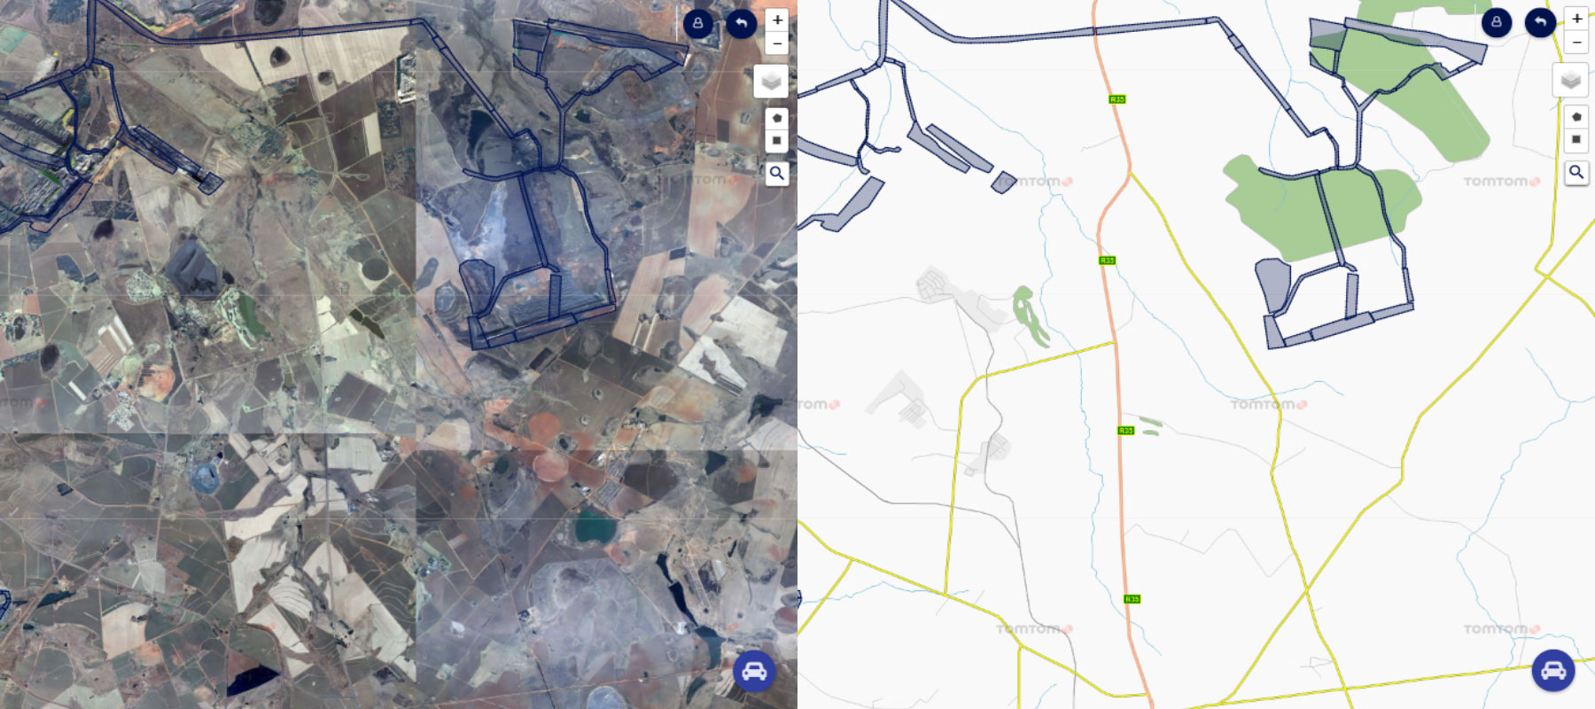The height and width of the screenshot is (709, 1595).
Task: Open the search tool on the satellite map
Action: pyautogui.click(x=777, y=174)
